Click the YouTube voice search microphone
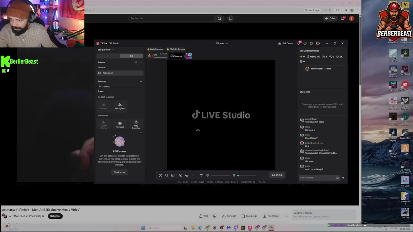This screenshot has width=413, height=232. point(230,18)
